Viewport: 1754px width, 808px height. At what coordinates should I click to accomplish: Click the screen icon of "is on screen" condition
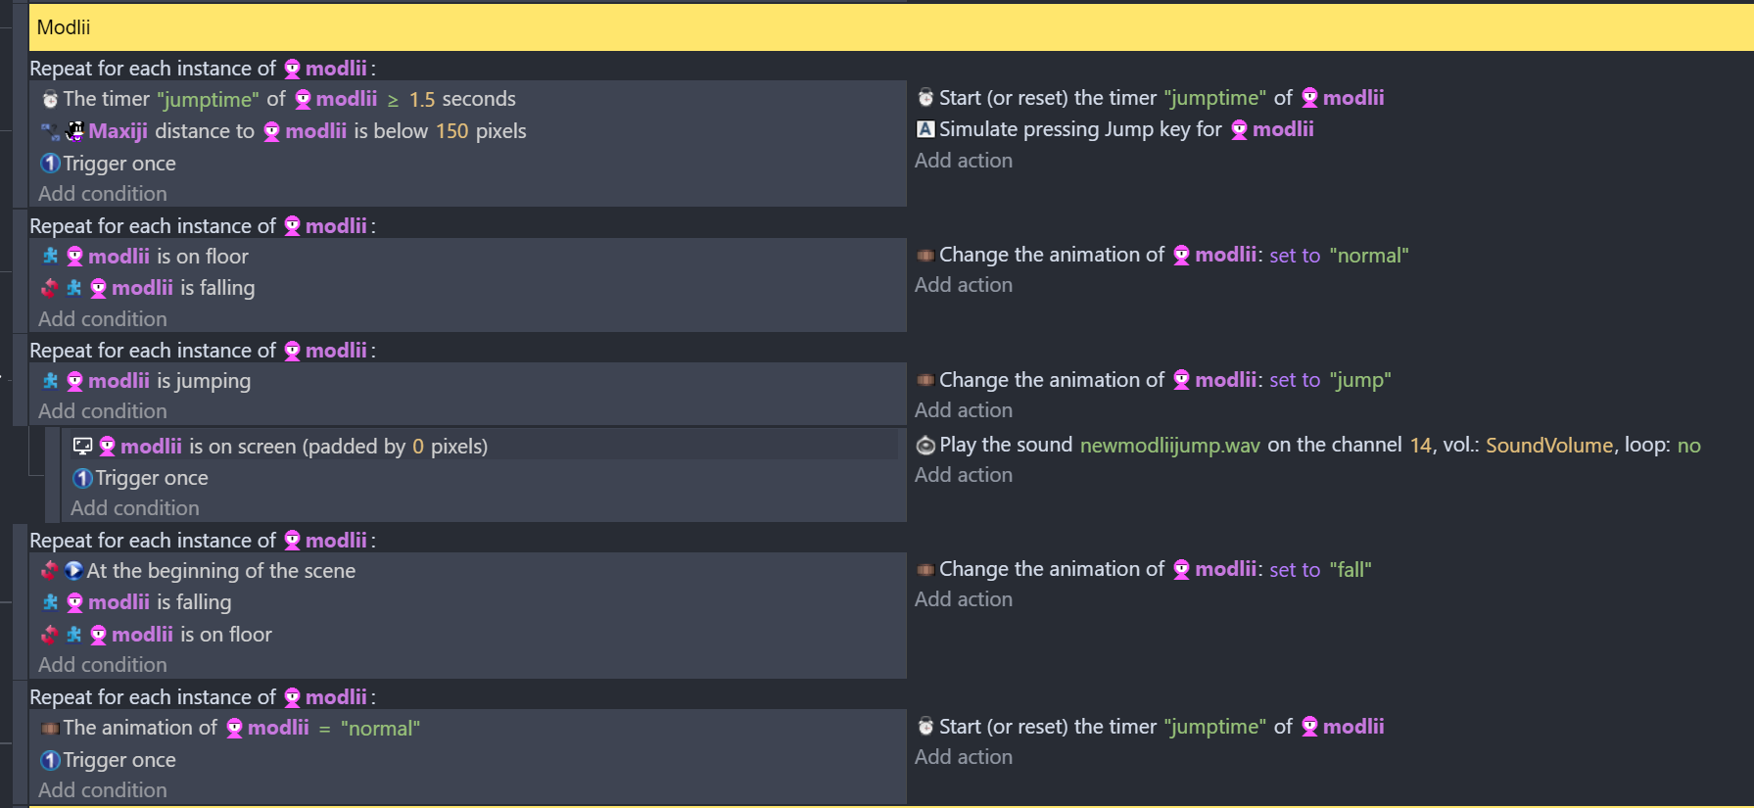point(82,447)
